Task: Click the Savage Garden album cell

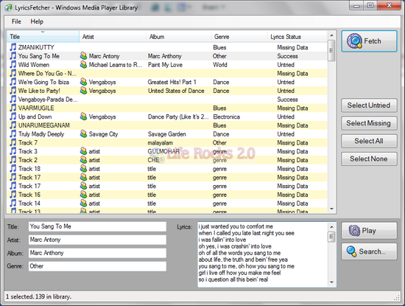Action: pyautogui.click(x=167, y=134)
